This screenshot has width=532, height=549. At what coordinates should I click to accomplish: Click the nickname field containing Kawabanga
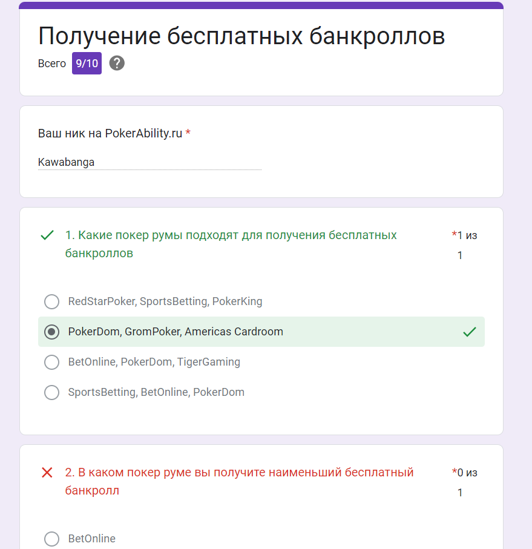point(150,162)
